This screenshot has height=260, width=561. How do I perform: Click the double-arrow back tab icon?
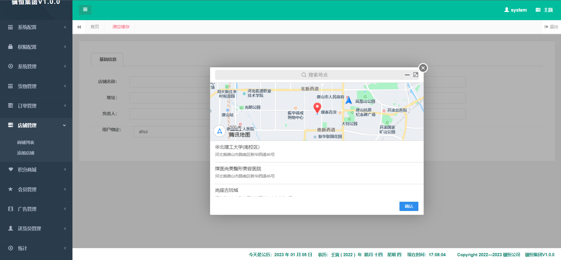(79, 27)
